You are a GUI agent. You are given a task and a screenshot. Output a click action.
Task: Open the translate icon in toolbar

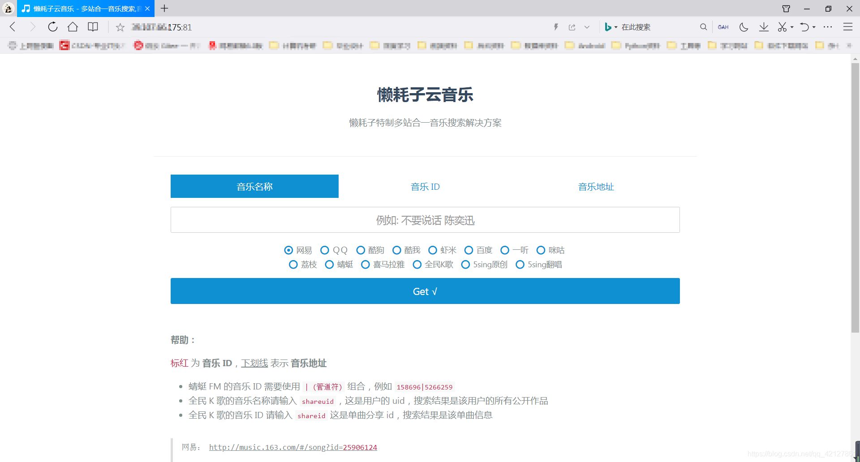(x=723, y=27)
